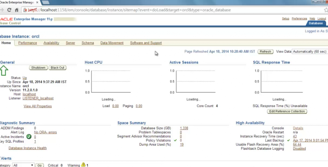Open the localhost host link
This screenshot has height=167, width=328.
[x=29, y=94]
